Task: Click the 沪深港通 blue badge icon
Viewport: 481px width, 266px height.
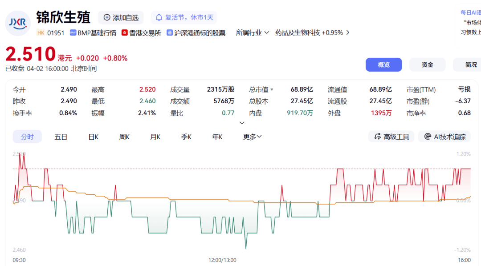Action: tap(170, 33)
